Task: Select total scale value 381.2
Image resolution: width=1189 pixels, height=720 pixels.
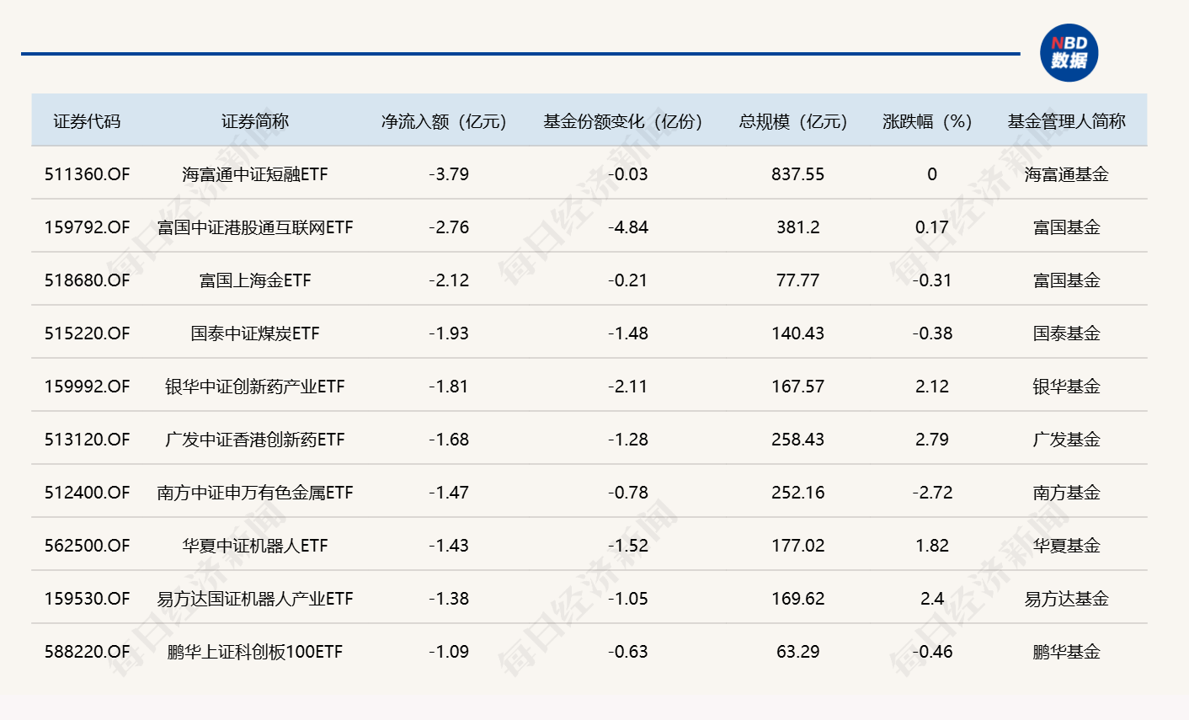Action: pyautogui.click(x=797, y=227)
